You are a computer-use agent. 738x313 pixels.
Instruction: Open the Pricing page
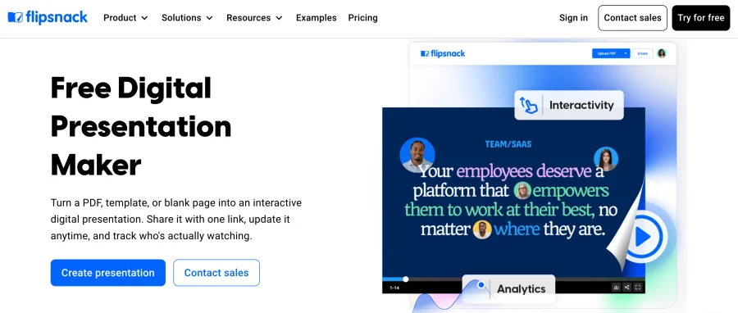(x=363, y=18)
